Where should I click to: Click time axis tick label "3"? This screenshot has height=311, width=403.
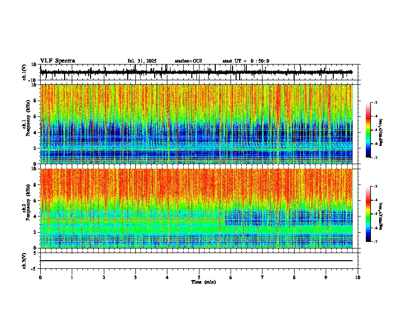(135, 277)
